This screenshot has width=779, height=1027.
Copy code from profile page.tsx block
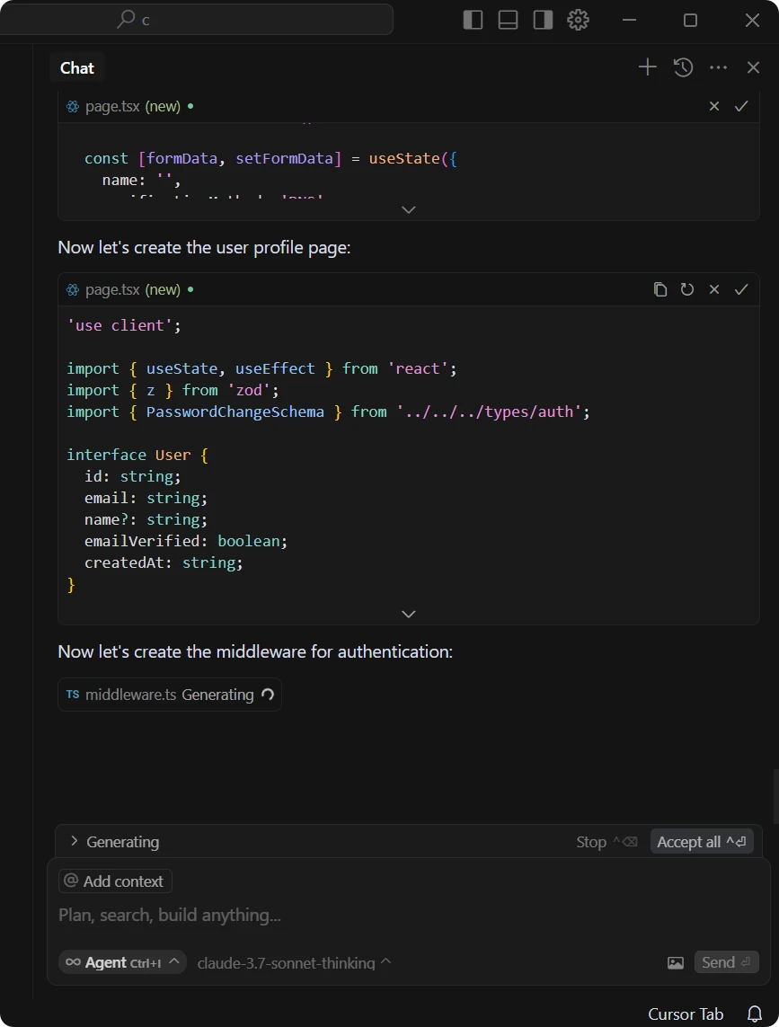tap(660, 289)
